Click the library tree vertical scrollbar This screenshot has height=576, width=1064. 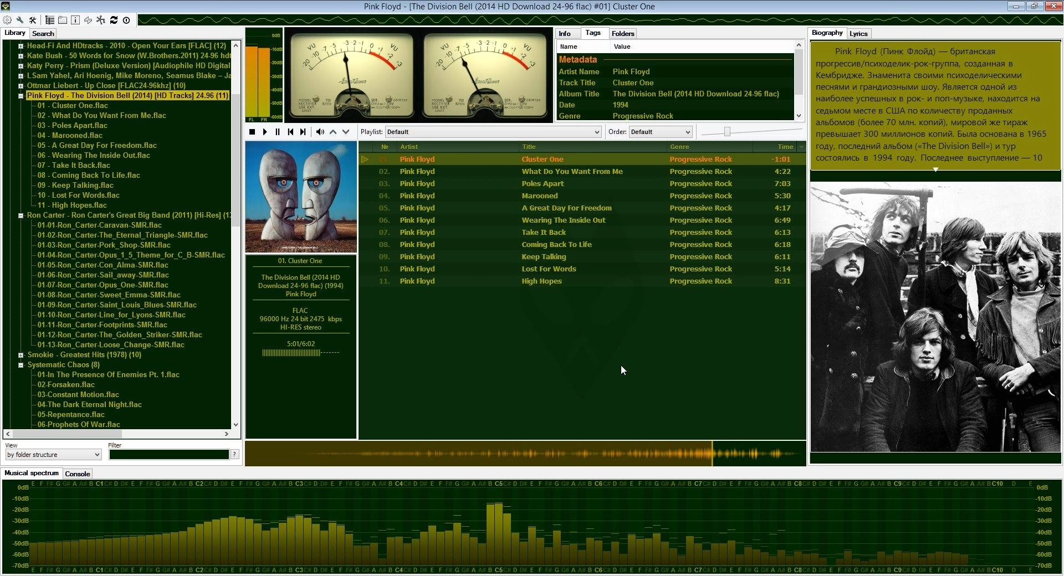tap(236, 161)
